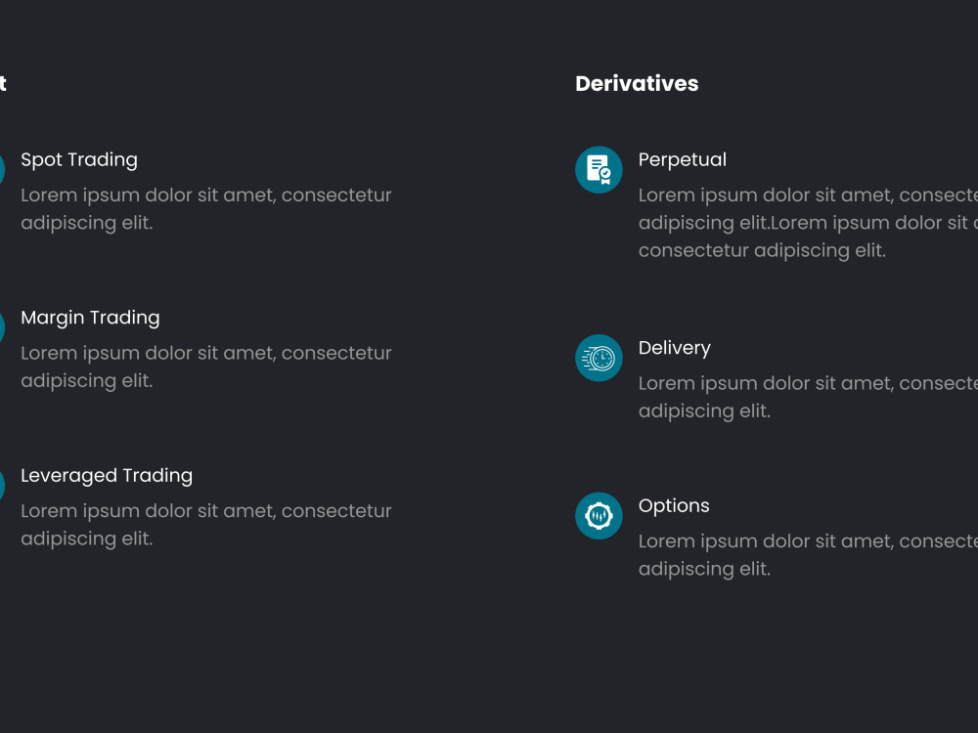This screenshot has height=733, width=978.
Task: Click the description text under Margin Trading
Action: pyautogui.click(x=206, y=366)
